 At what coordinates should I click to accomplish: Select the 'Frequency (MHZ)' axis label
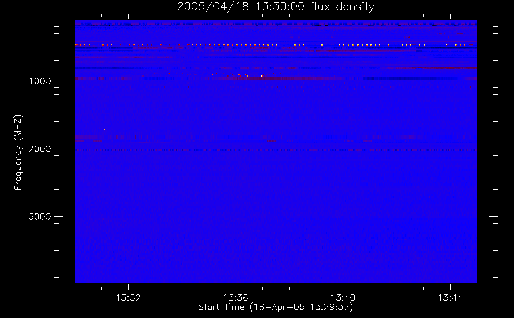tap(18, 153)
